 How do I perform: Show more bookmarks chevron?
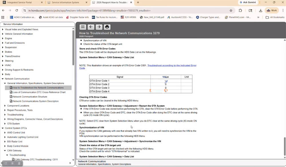258,17
